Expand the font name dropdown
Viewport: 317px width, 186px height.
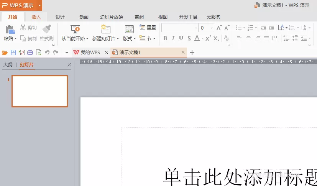(196, 28)
